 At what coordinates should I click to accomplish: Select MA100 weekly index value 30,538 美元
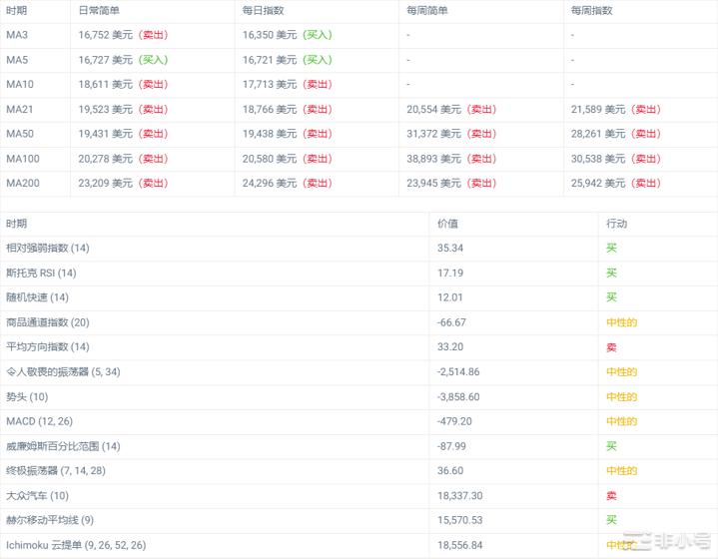coord(598,159)
